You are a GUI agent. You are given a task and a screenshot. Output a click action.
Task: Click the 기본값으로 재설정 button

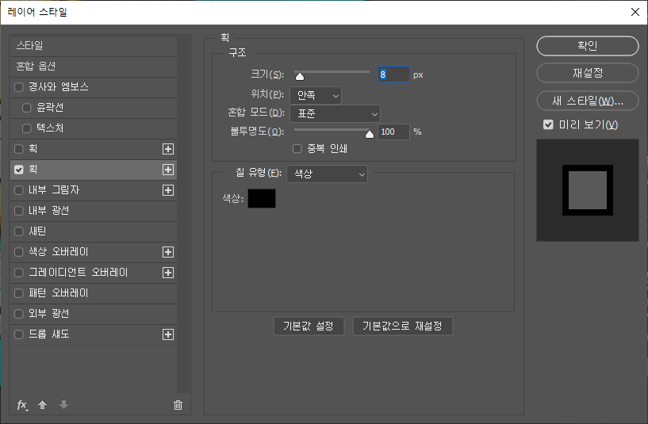(402, 327)
